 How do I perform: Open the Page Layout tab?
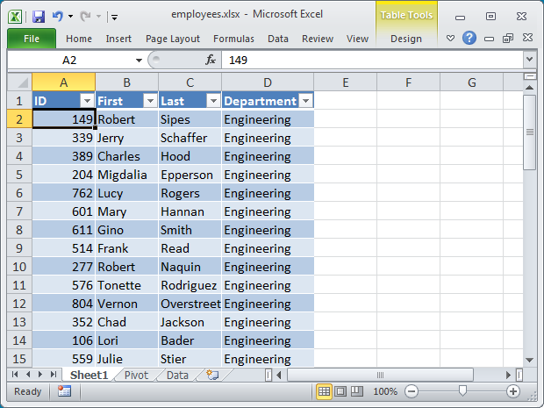[x=173, y=39]
